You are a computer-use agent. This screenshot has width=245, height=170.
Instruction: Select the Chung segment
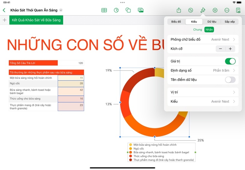198,30
